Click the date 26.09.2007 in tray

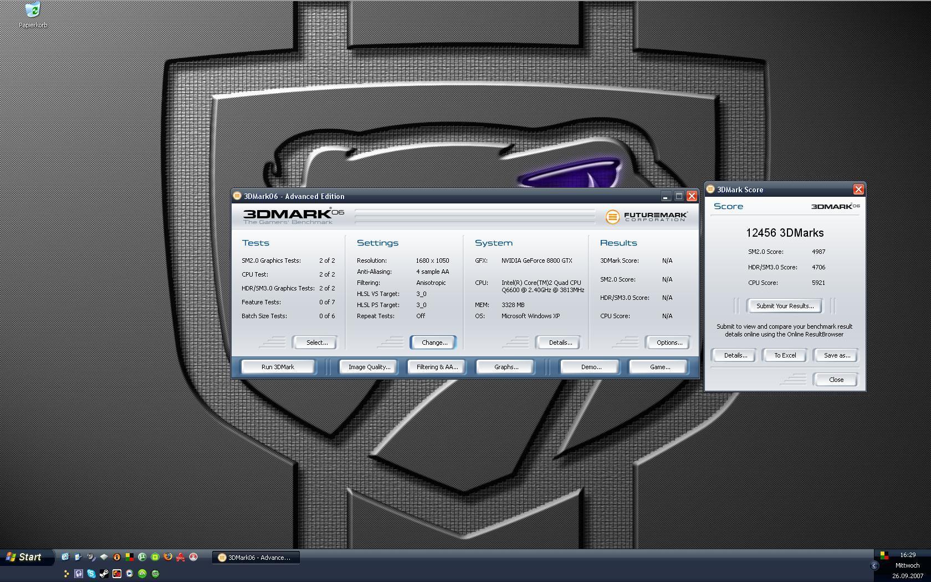908,576
